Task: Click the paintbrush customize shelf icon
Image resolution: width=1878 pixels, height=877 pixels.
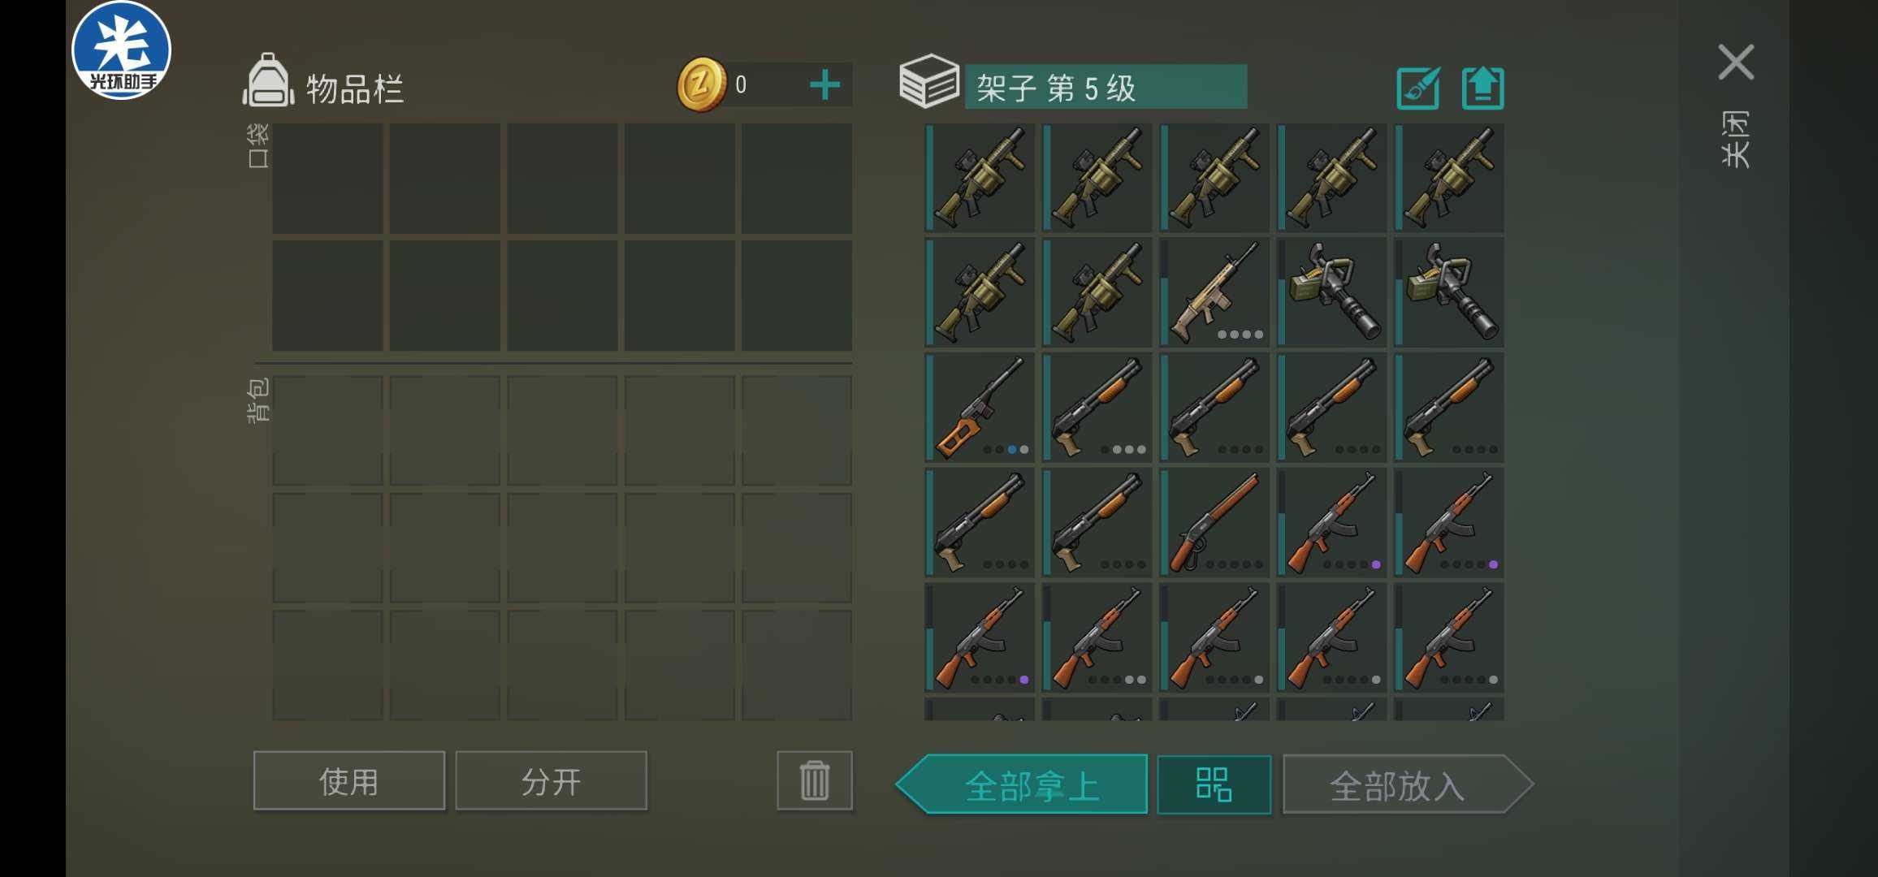Action: [x=1418, y=88]
